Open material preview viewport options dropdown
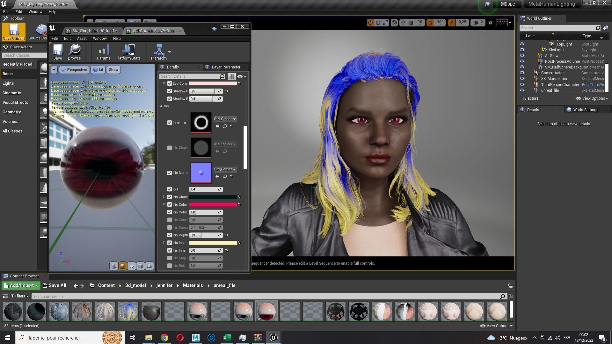 (54, 70)
